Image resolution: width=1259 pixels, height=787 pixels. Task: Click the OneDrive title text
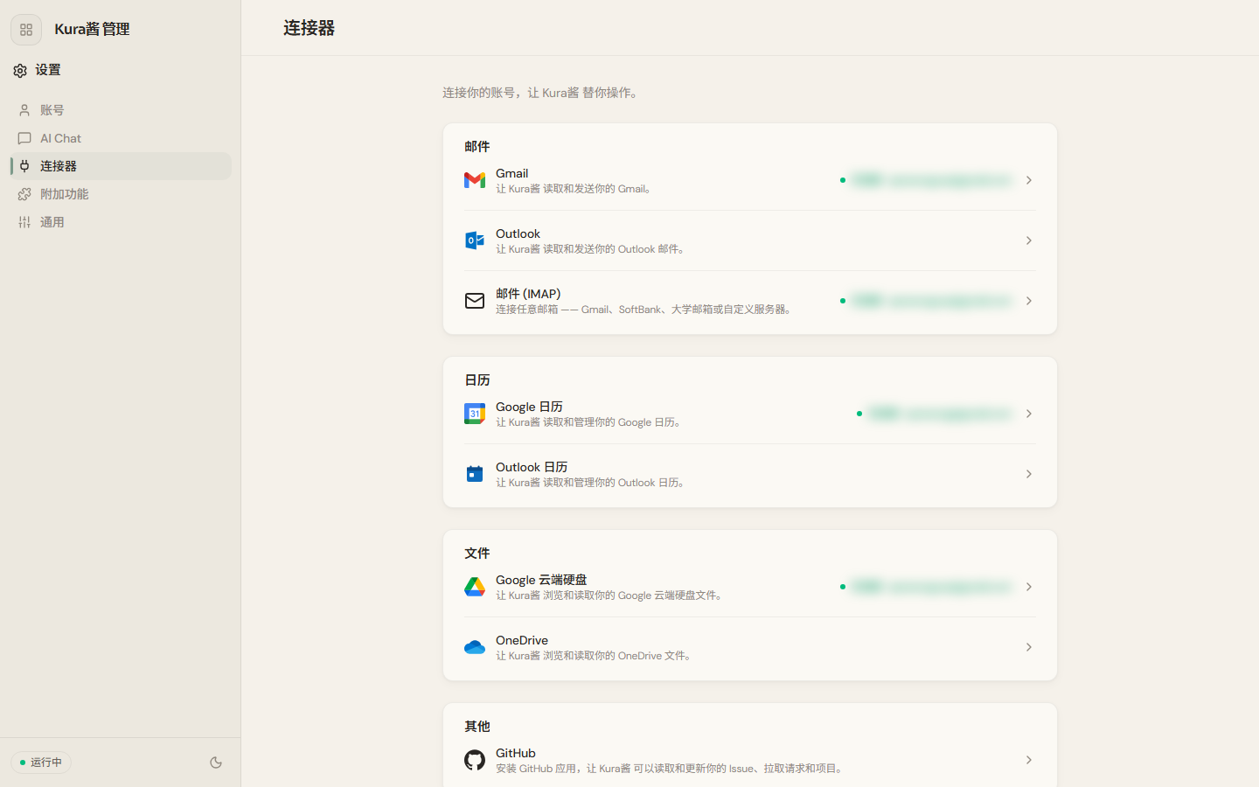click(x=522, y=640)
